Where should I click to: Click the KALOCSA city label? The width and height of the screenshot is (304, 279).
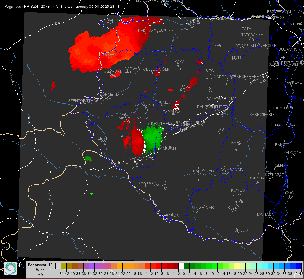292,153
